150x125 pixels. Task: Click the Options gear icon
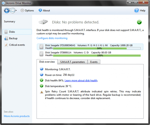(x=22, y=10)
